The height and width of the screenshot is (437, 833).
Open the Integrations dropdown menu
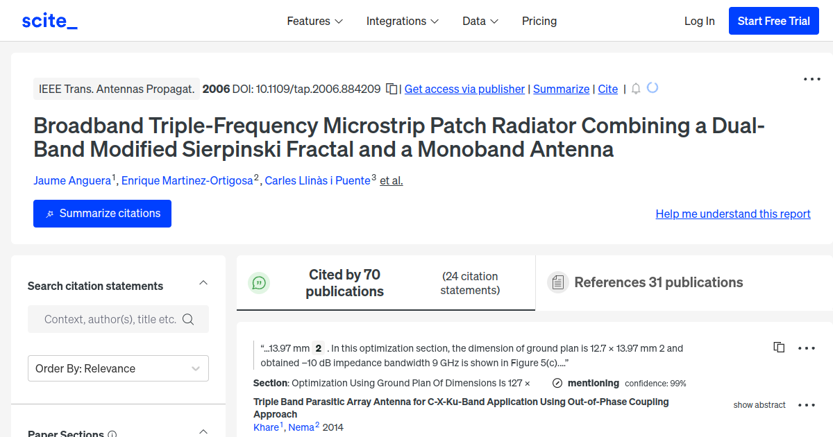(403, 21)
